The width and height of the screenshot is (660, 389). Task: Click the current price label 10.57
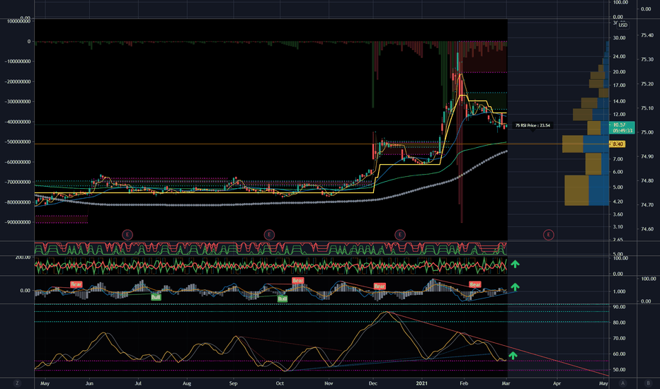tap(621, 127)
